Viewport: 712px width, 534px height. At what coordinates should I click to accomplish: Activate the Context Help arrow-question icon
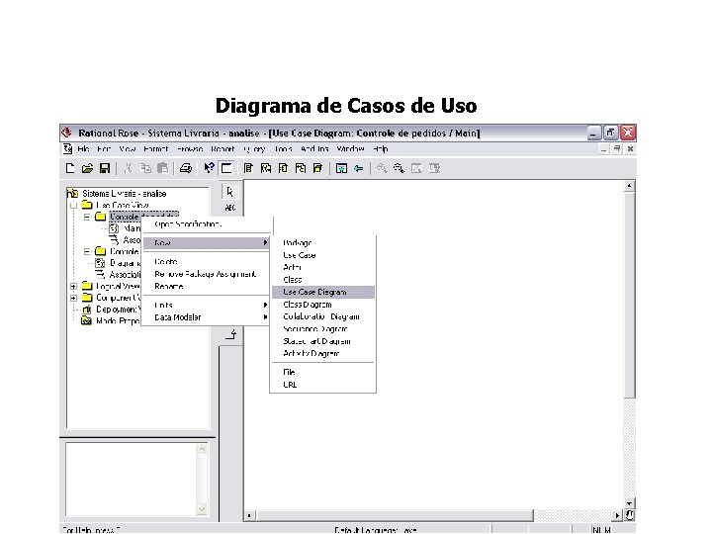(209, 168)
